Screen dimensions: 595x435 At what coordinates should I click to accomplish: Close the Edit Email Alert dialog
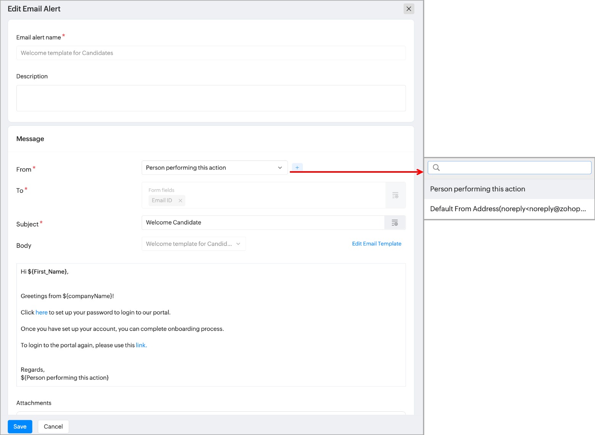click(x=409, y=9)
